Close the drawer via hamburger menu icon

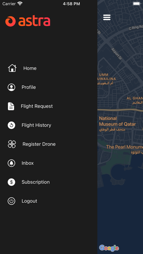click(107, 17)
